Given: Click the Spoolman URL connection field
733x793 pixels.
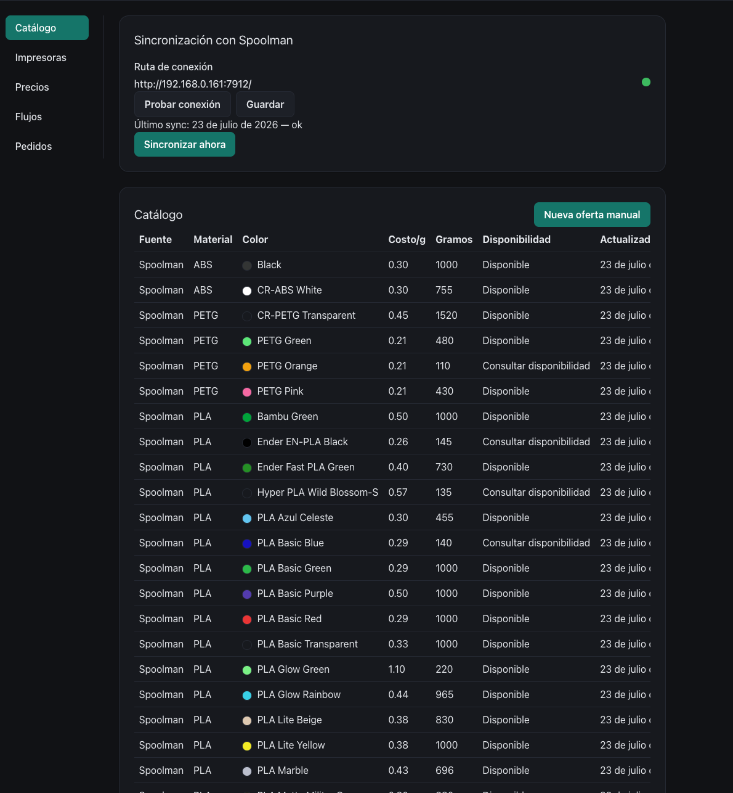Looking at the screenshot, I should (x=193, y=84).
